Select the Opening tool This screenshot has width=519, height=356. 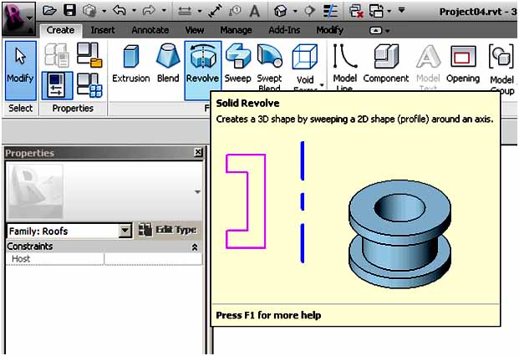[x=462, y=63]
